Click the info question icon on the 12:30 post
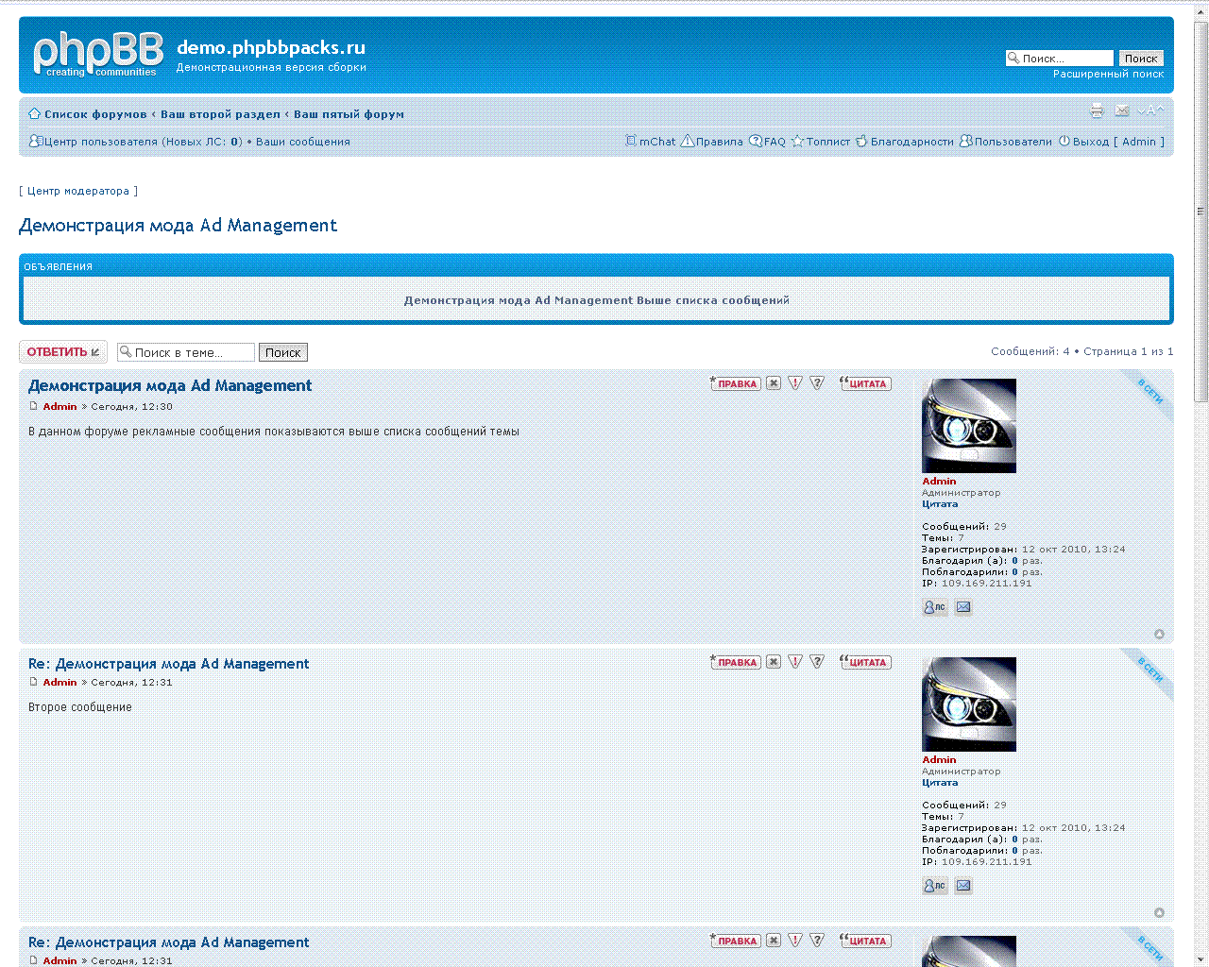This screenshot has width=1209, height=967. click(x=817, y=383)
